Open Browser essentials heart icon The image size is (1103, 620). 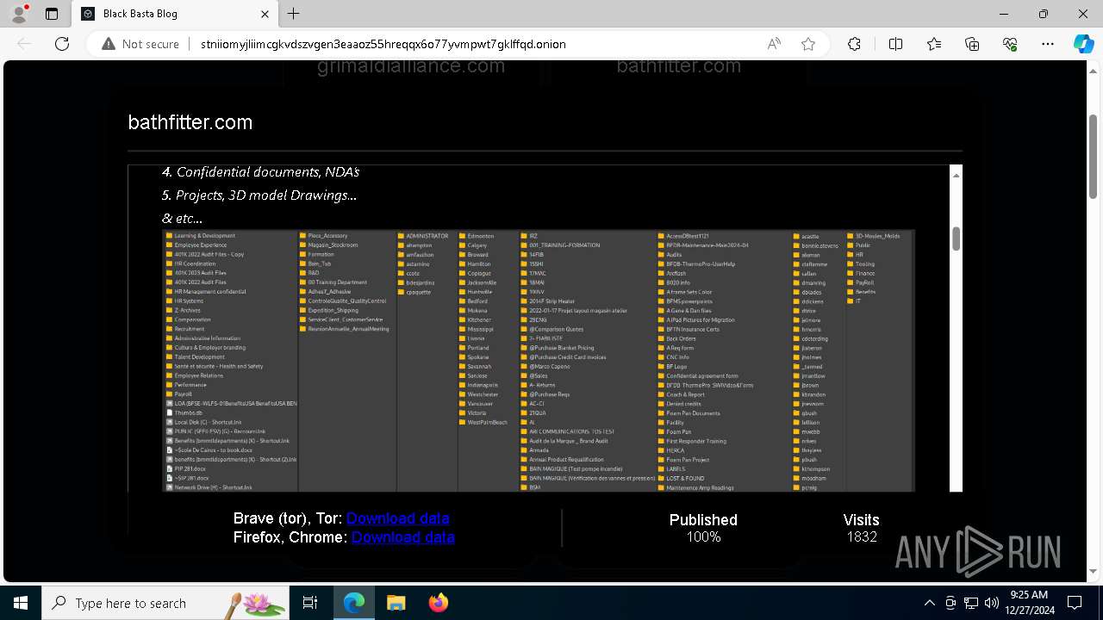tap(1010, 44)
